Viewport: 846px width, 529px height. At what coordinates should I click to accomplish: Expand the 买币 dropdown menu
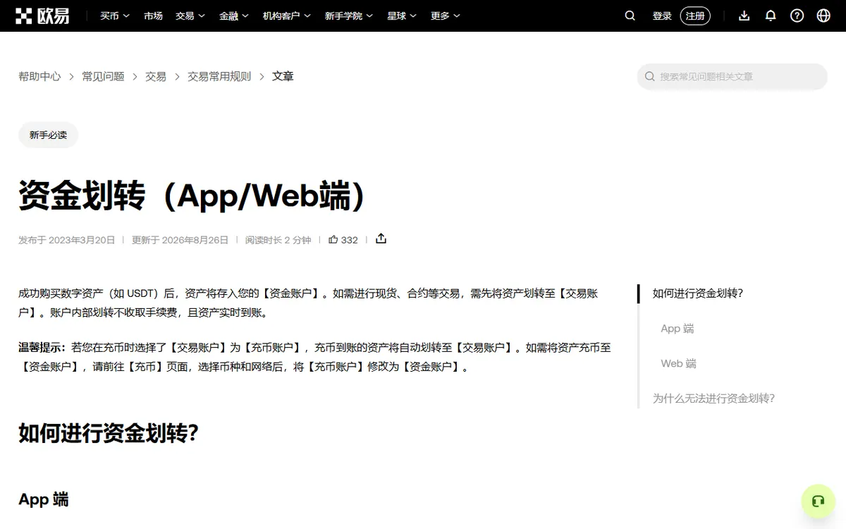tap(114, 16)
